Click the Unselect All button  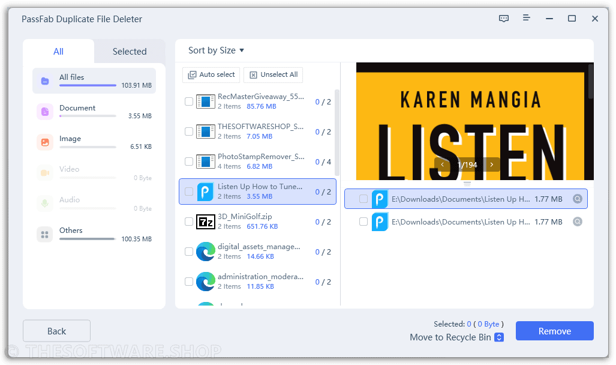pyautogui.click(x=274, y=74)
